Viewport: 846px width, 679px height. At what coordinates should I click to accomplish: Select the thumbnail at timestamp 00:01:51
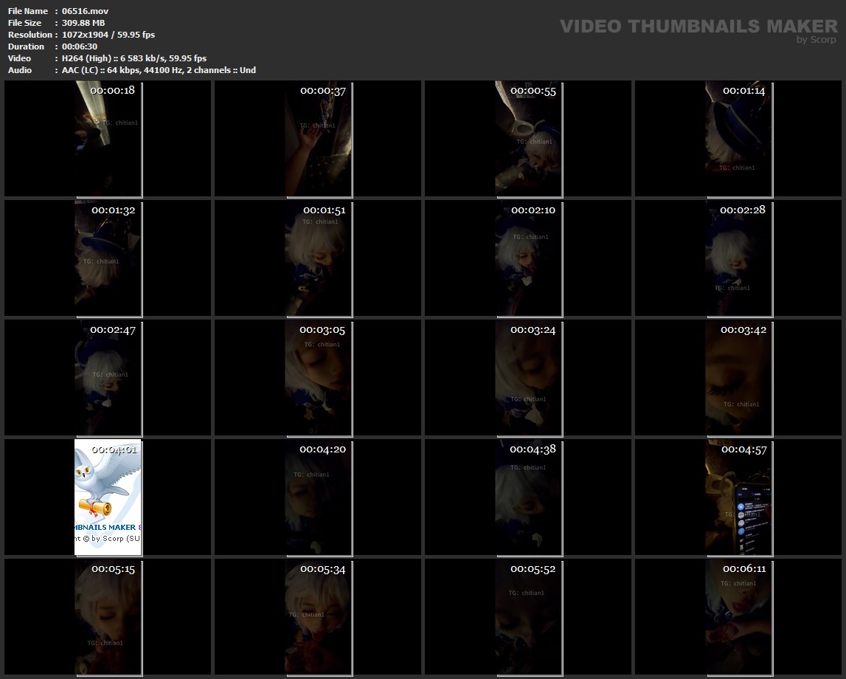[x=319, y=258]
